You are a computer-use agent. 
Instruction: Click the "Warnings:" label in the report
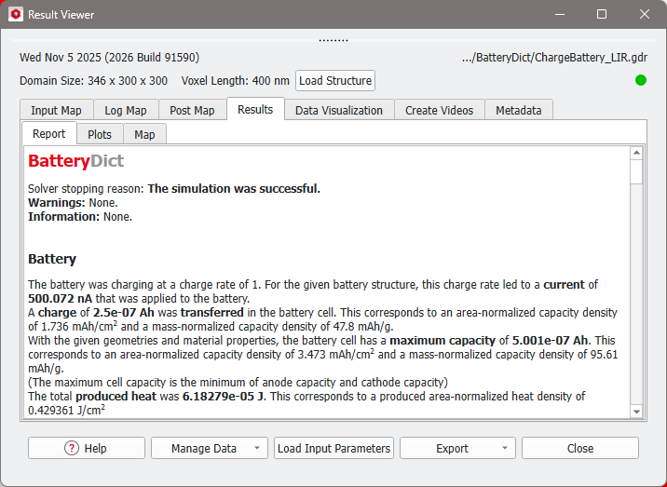point(57,202)
